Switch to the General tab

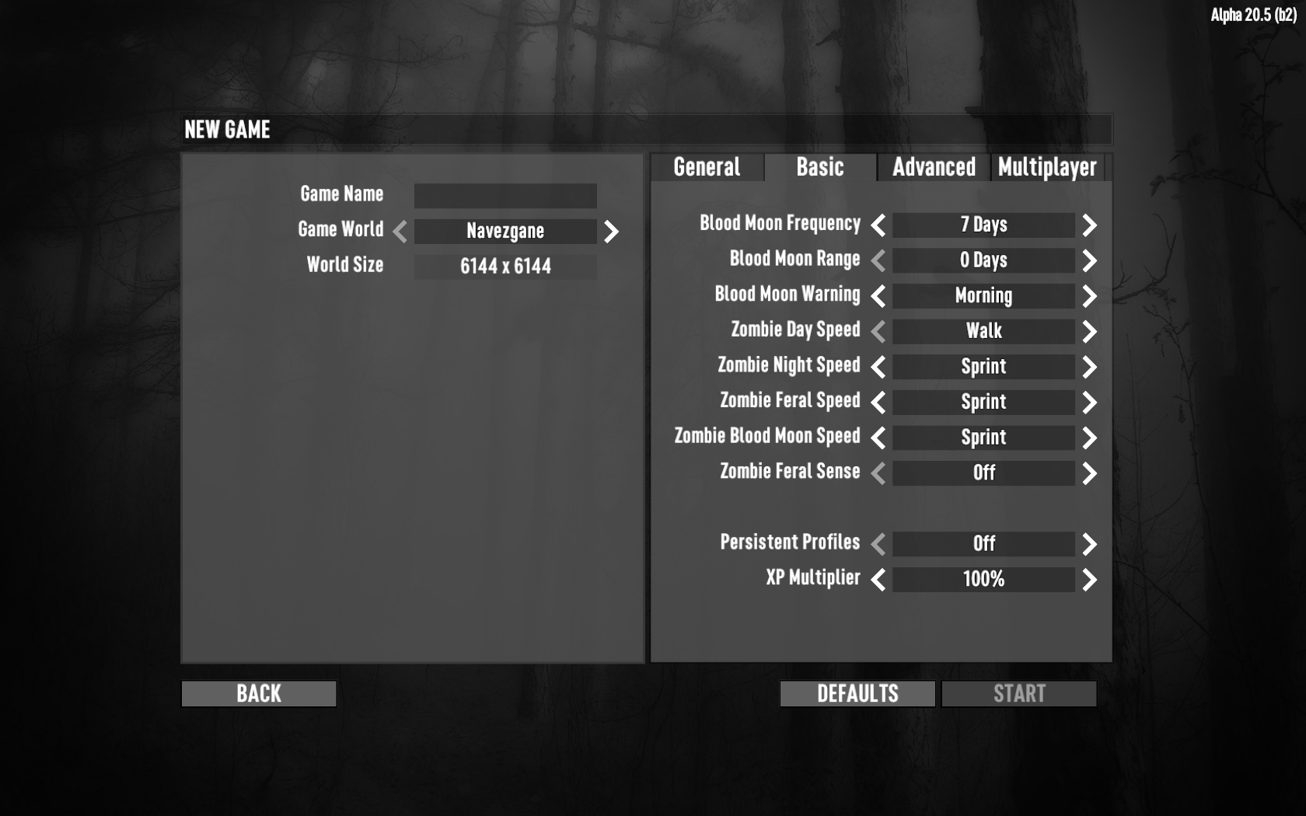click(x=707, y=167)
